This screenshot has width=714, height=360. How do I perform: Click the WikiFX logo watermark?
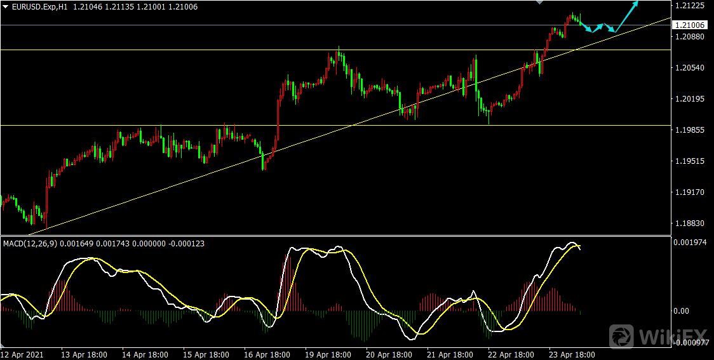pos(658,335)
